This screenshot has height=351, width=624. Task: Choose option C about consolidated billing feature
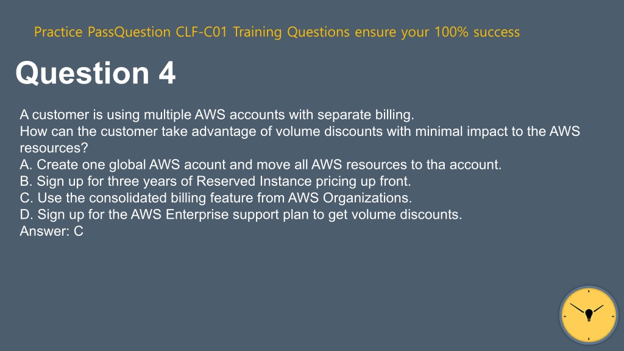pyautogui.click(x=216, y=198)
